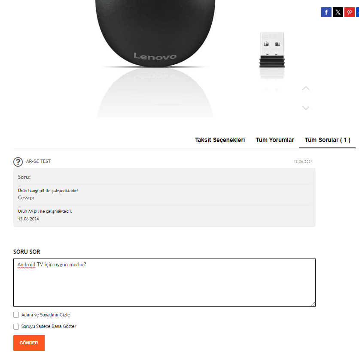Submit the question with the GÖNDER button
Screen dimensions: 359x352
[29, 343]
